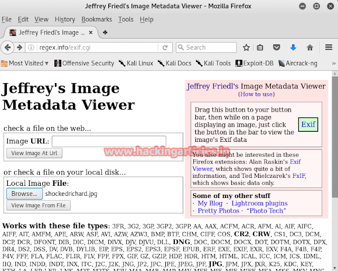Click the forward navigation arrow
The width and height of the screenshot is (338, 271).
[x=20, y=47]
